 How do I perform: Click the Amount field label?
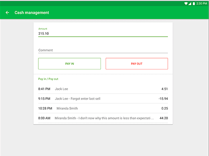click(43, 29)
